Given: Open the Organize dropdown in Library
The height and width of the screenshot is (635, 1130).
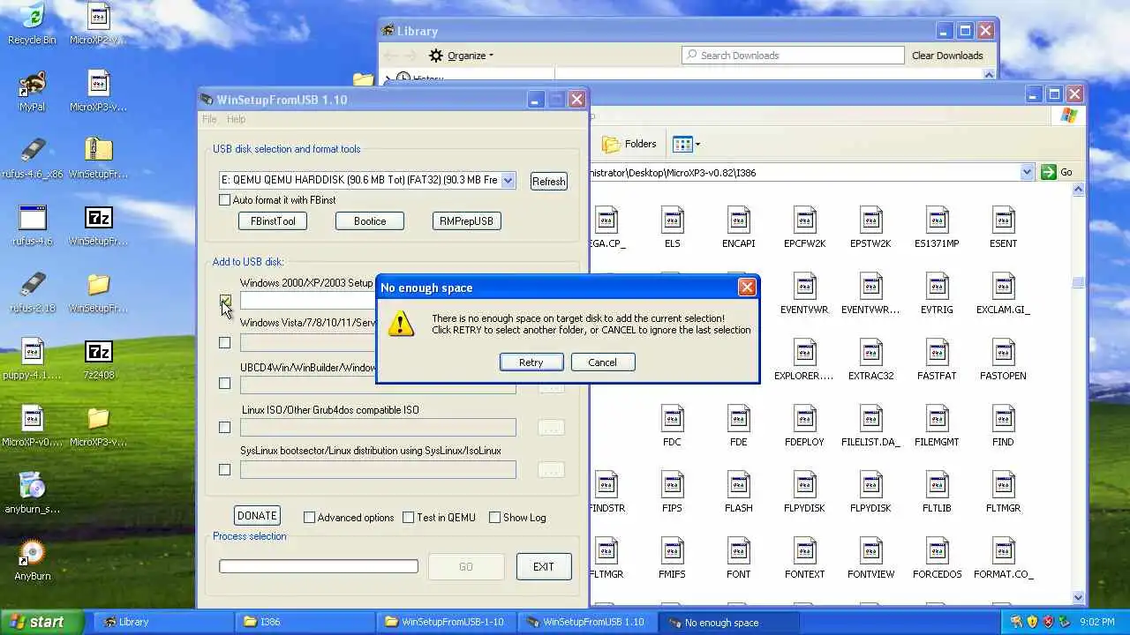Looking at the screenshot, I should click(x=461, y=56).
